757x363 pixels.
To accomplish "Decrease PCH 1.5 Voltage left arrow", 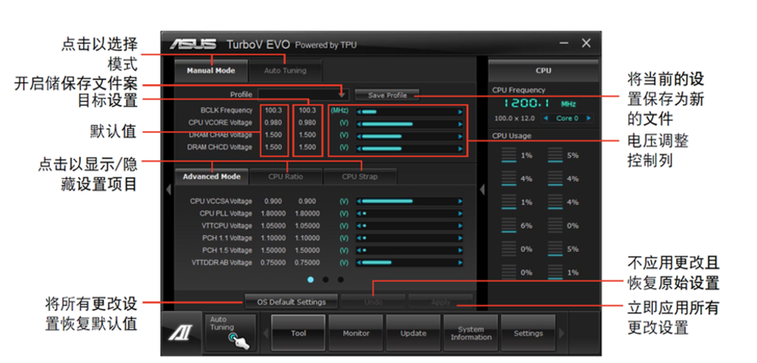I will 359,250.
